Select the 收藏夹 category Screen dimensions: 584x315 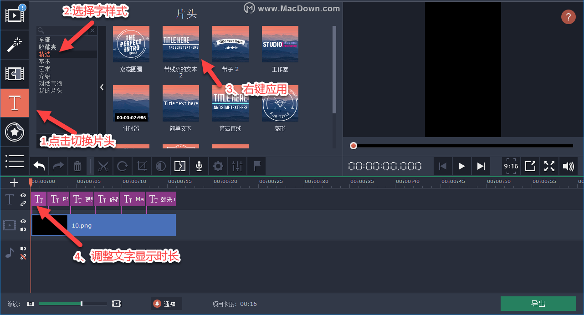(x=47, y=47)
